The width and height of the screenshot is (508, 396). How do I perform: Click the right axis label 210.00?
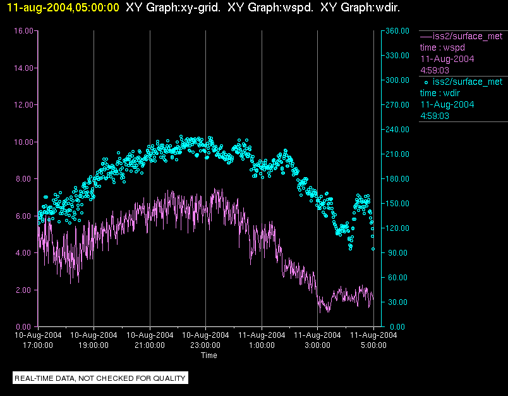pos(397,154)
